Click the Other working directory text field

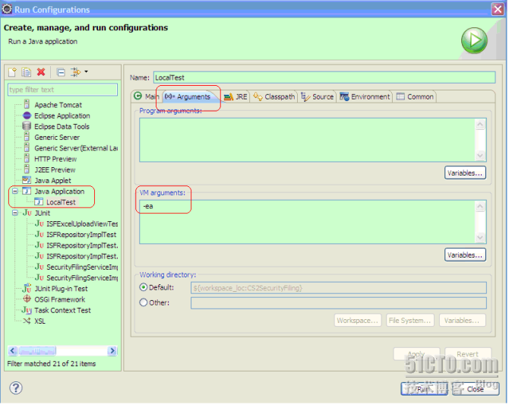(339, 303)
